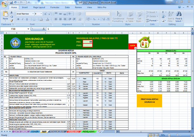This screenshot has height=137, width=194.
Task: Copy selection using Copy icon
Action: [11, 16]
